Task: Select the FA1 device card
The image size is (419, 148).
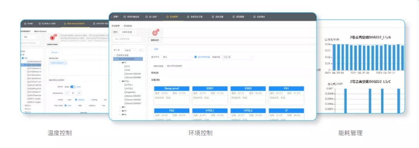Action: click(286, 95)
